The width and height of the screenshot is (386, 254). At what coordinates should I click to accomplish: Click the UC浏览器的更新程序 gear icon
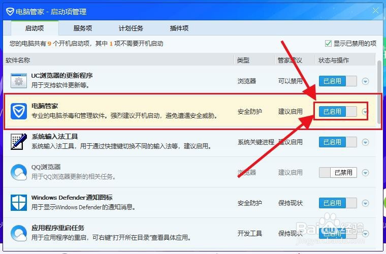(19, 80)
